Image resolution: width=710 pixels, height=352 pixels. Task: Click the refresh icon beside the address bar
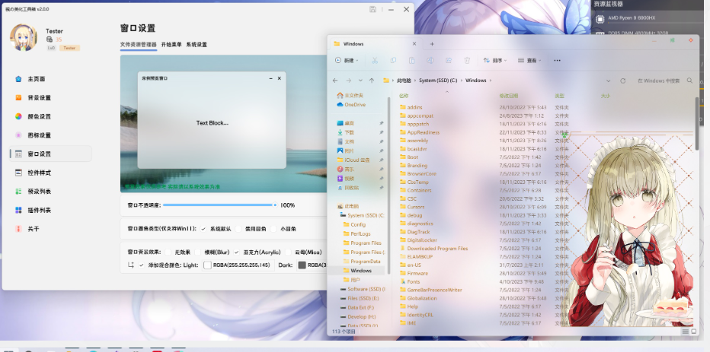[x=622, y=80]
